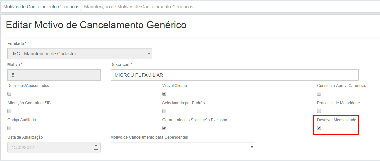Click the Entidade field label
Screen dimensions: 380x161
(x=17, y=44)
